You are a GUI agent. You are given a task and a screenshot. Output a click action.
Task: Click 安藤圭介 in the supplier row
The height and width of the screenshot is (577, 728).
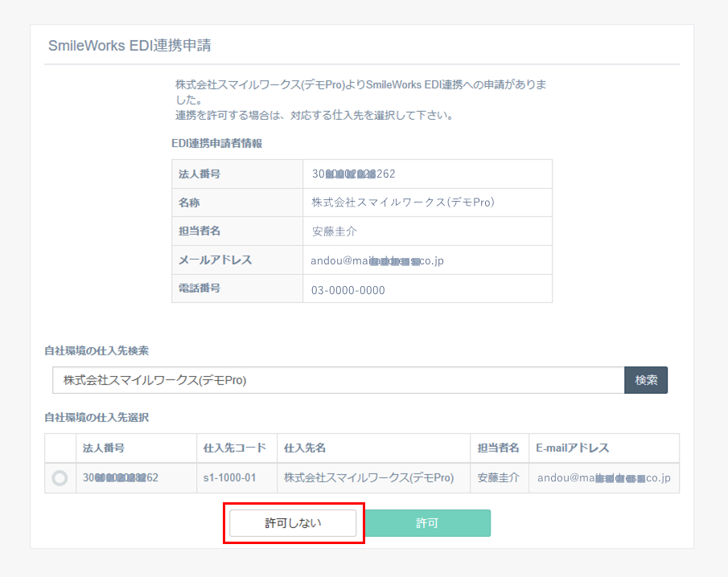click(x=498, y=477)
